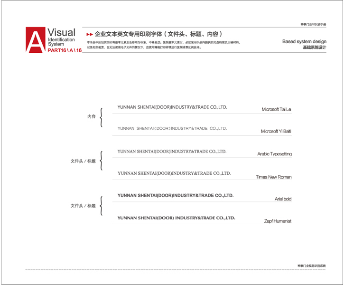Click the YUNNAN SHENTAI sample in Microsoft Yi Baiti
The height and width of the screenshot is (285, 344).
(172, 128)
